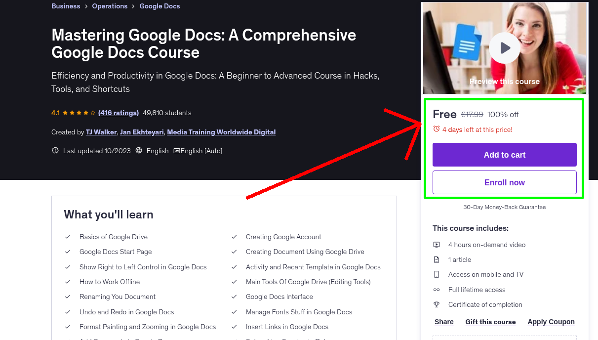Viewport: 598px width, 340px height.
Task: Add the course to cart
Action: (x=504, y=155)
